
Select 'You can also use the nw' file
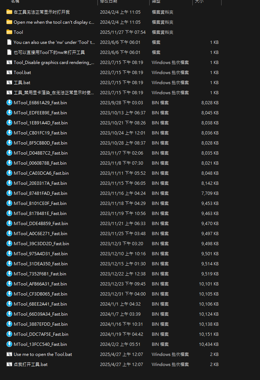coord(54,42)
